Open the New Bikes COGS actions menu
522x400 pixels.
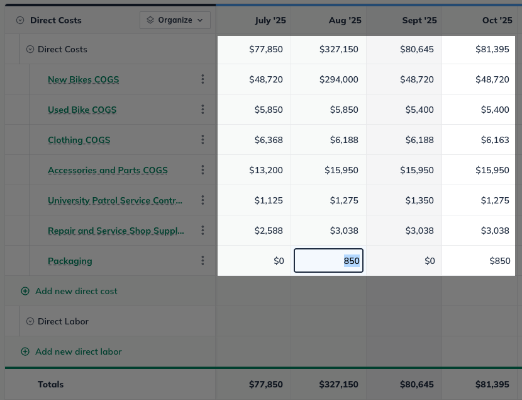tap(203, 79)
